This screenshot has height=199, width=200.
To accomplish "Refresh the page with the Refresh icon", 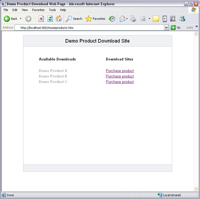I will tap(50, 19).
